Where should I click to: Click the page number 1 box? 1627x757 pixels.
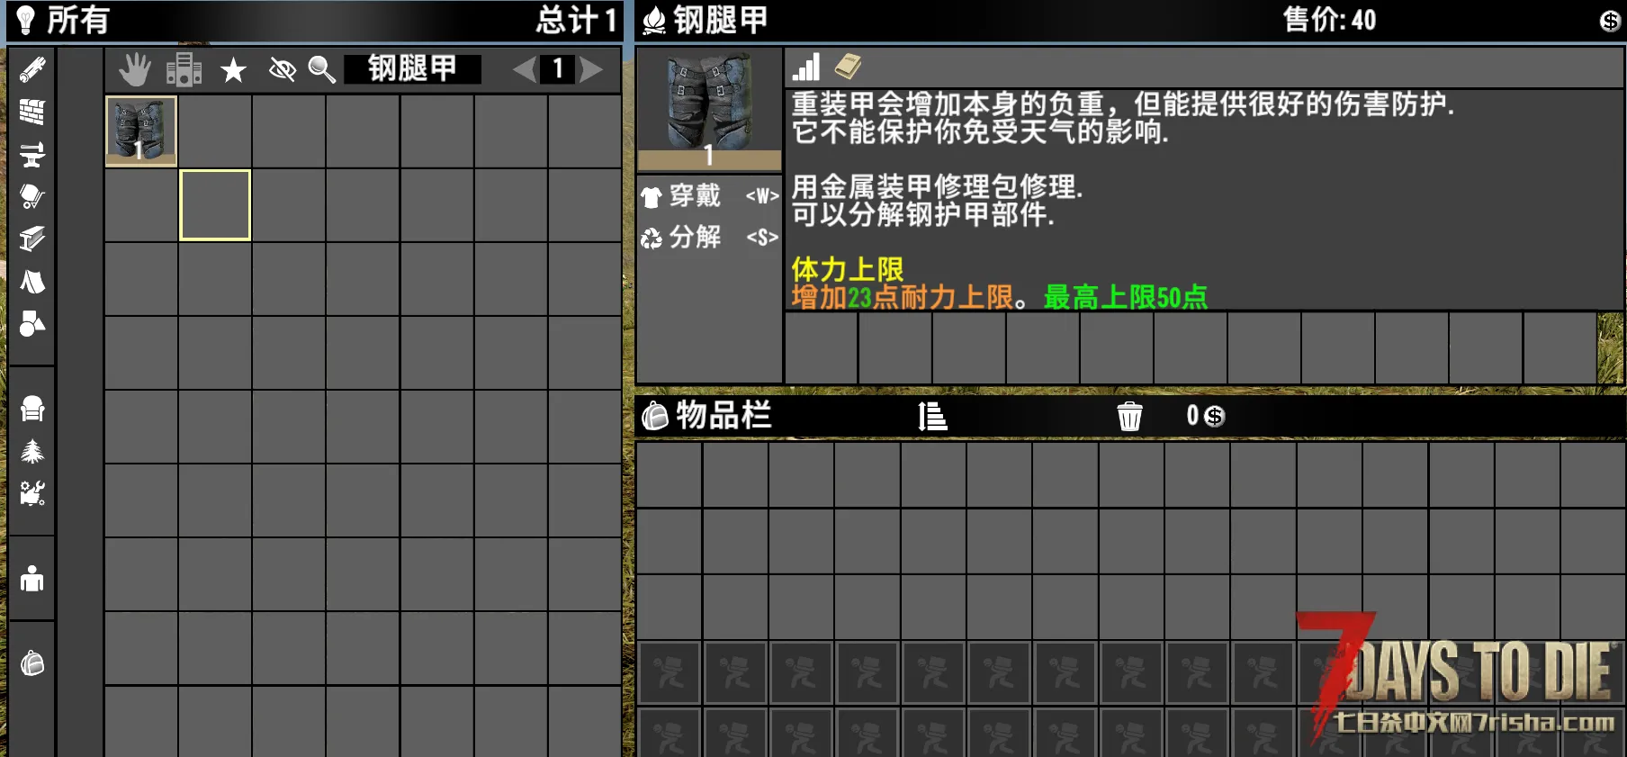click(x=558, y=68)
